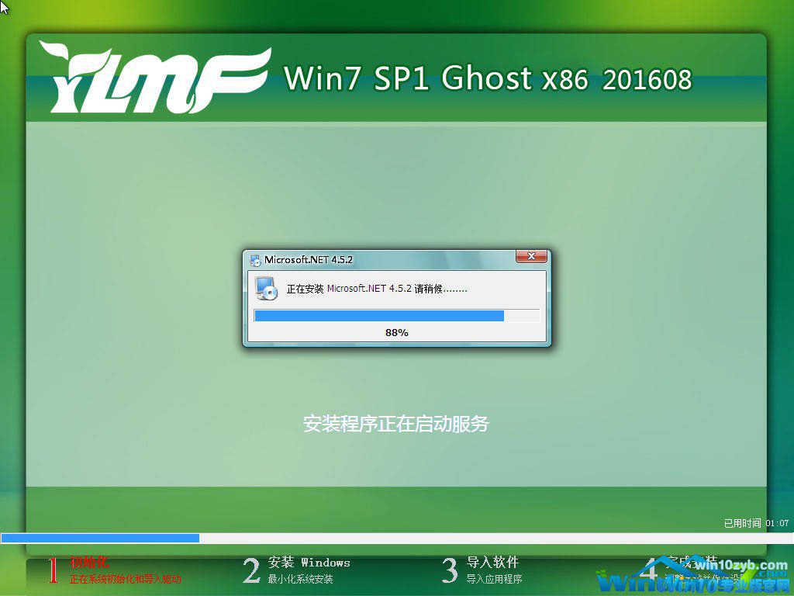794x596 pixels.
Task: Click the Microsoft.NET 4.5.2 dialog title text
Action: click(x=309, y=260)
